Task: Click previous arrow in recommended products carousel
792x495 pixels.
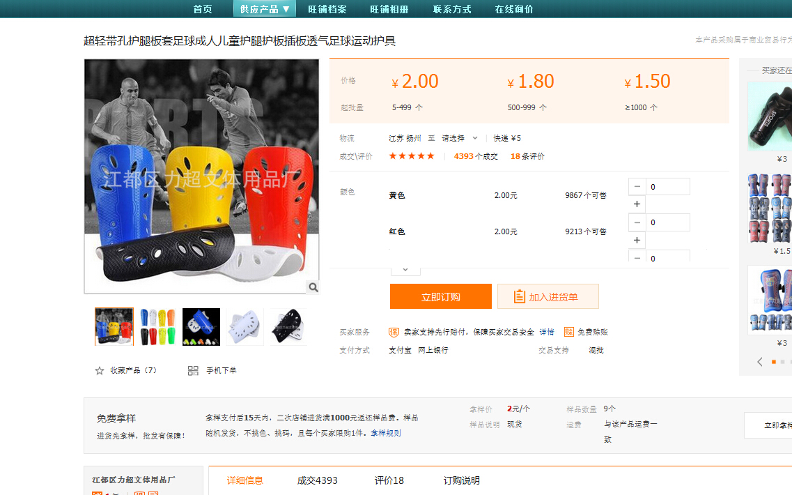Action: (x=760, y=362)
